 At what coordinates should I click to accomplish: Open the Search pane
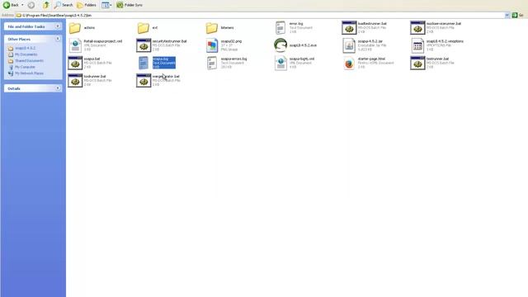(x=64, y=5)
